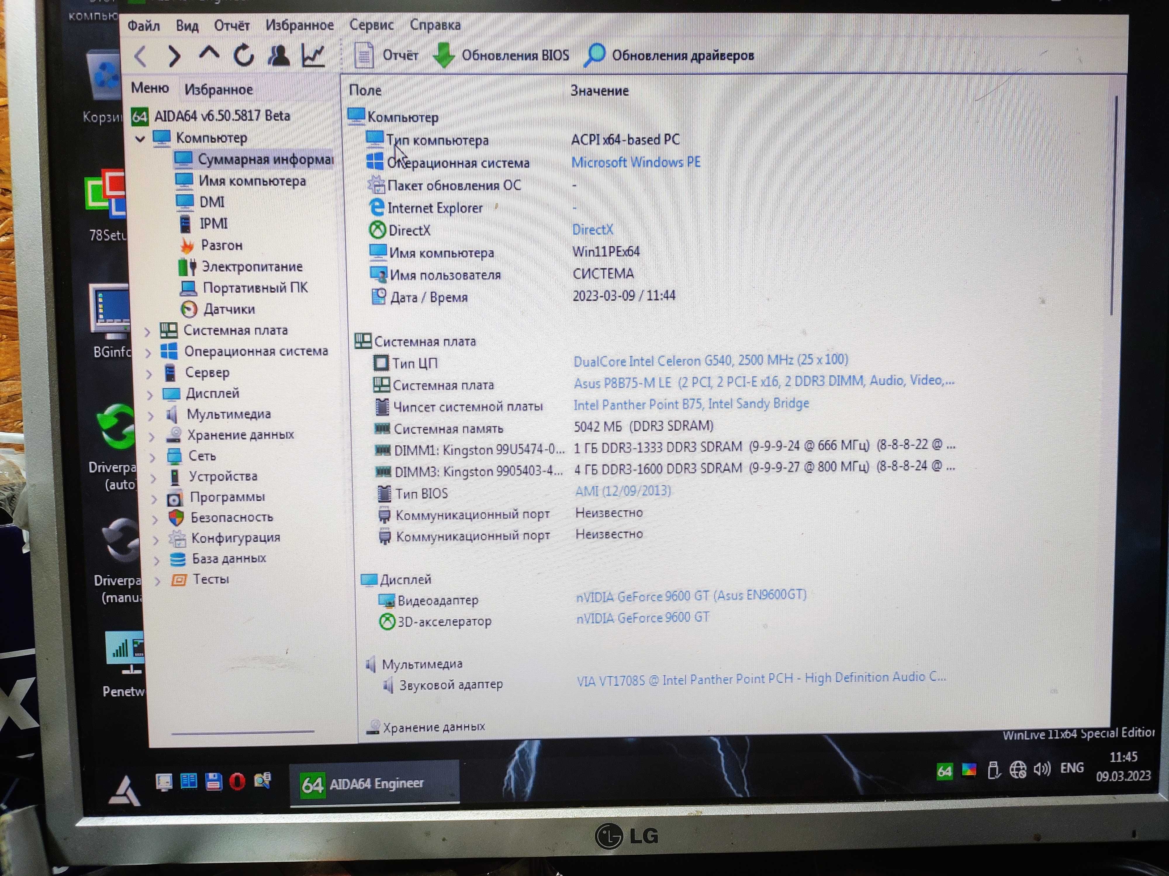Select DMI tree item
The image size is (1169, 876).
pyautogui.click(x=201, y=202)
